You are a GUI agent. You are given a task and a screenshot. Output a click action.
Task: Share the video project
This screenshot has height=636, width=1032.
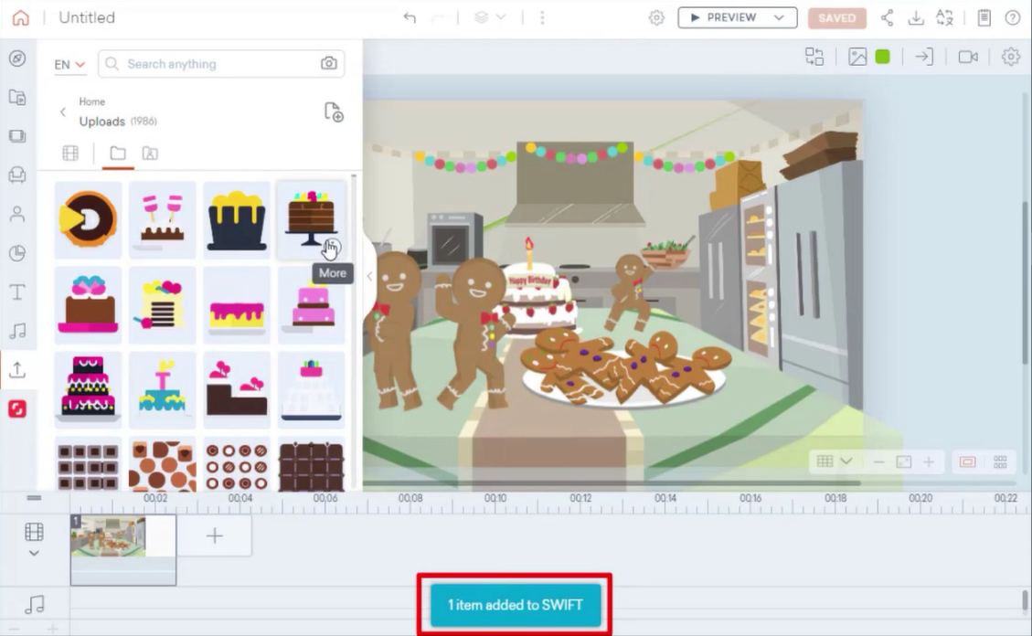coord(888,17)
